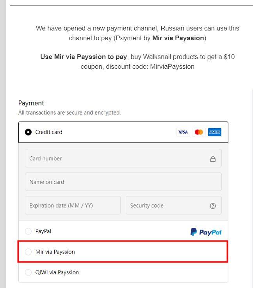Click the American Express logo
Viewport: 253px width, 288px height.
[x=214, y=132]
